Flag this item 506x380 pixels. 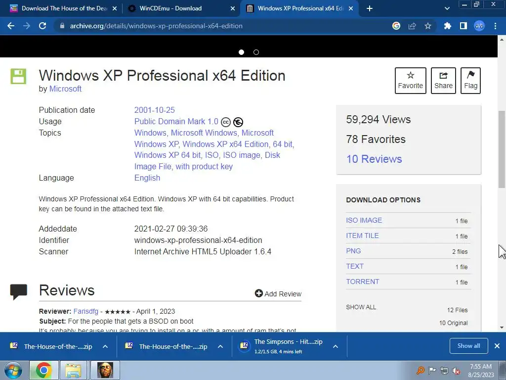click(470, 81)
